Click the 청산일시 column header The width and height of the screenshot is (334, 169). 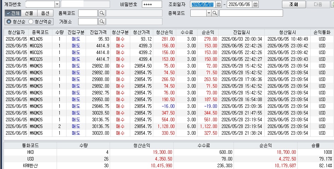(287, 33)
